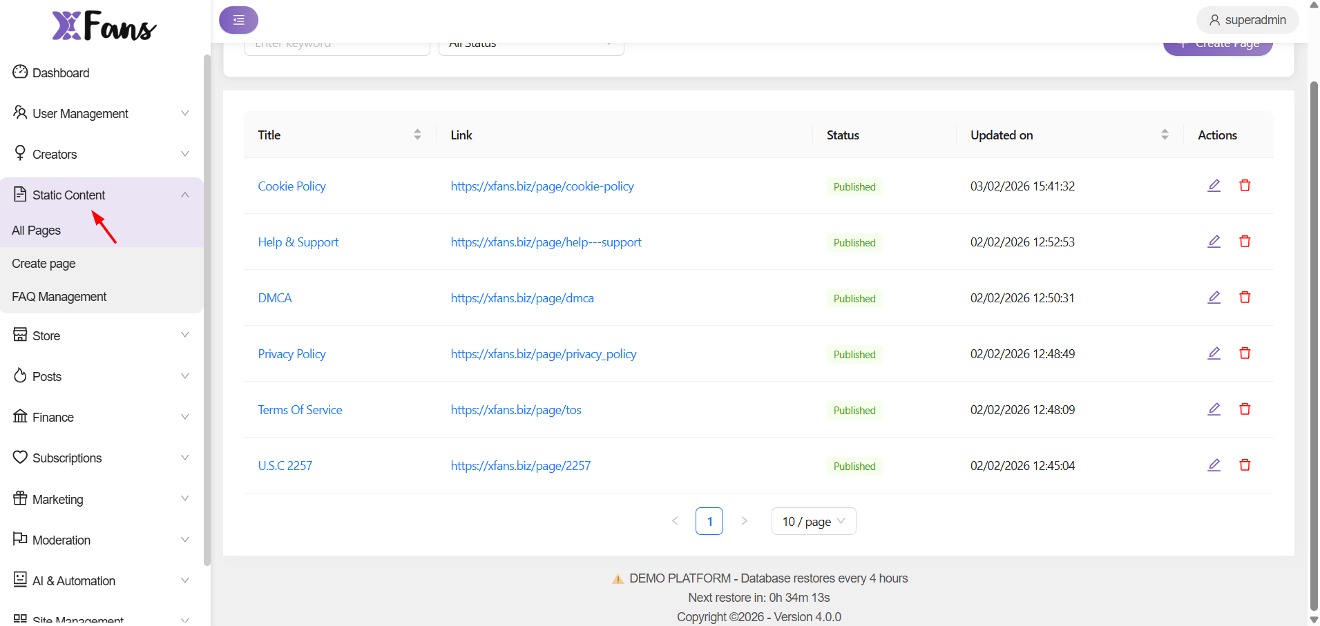The height and width of the screenshot is (626, 1320).
Task: Open the xfans.biz/page/dmca link
Action: tap(522, 298)
